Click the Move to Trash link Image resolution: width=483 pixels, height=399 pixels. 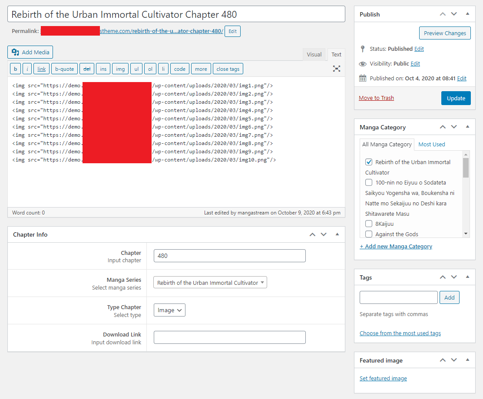point(376,98)
